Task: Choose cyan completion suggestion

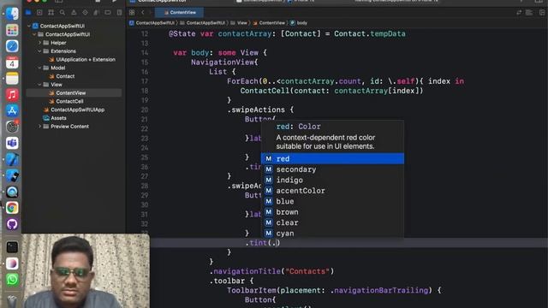Action: [332, 234]
